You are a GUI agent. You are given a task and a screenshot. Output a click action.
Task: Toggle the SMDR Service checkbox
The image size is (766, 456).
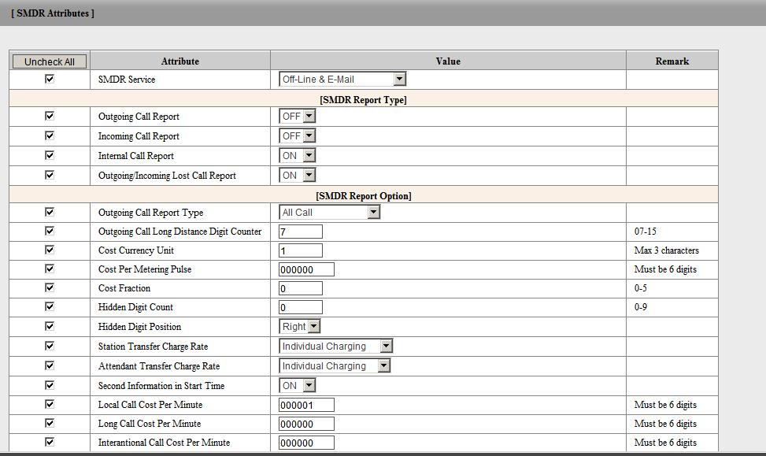[50, 79]
